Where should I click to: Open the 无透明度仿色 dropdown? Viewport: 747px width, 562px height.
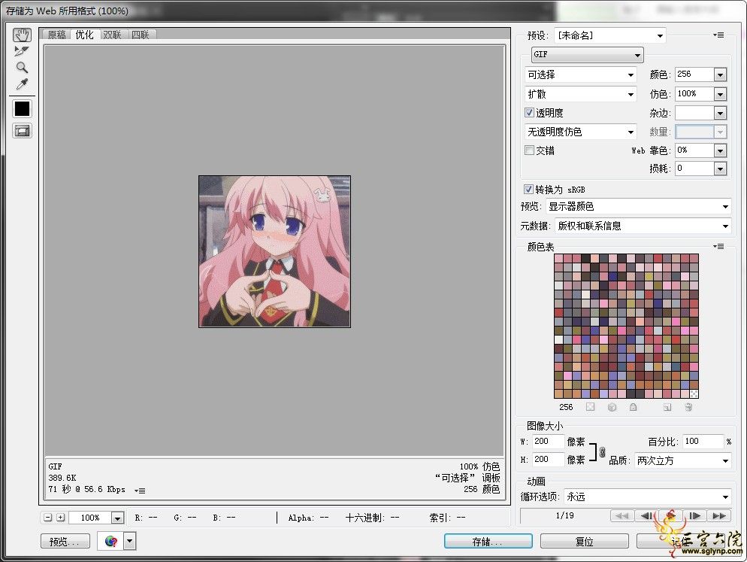click(x=581, y=132)
